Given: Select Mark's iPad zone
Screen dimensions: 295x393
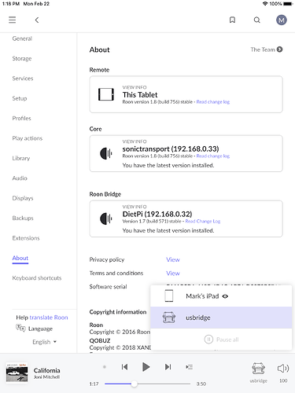Looking at the screenshot, I should point(221,296).
